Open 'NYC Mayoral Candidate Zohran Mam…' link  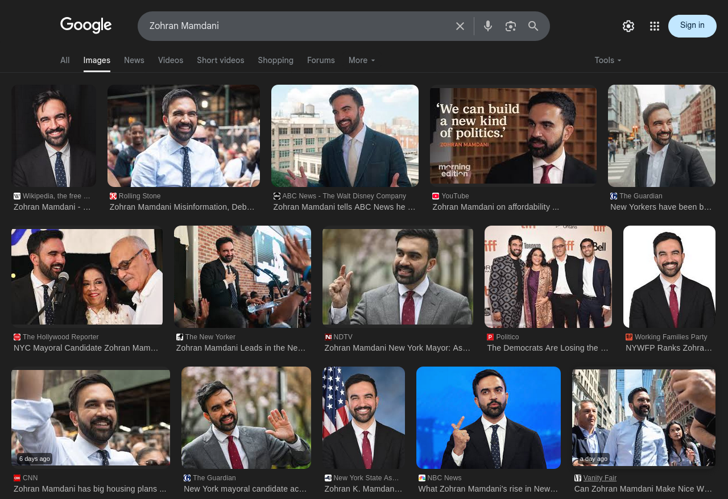pyautogui.click(x=86, y=348)
